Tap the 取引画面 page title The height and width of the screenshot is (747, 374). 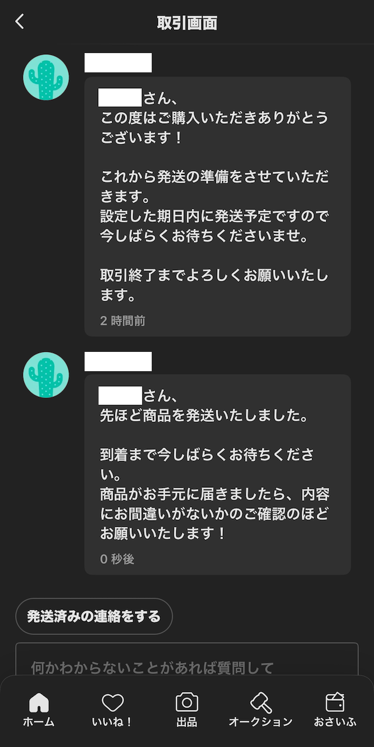pos(187,23)
